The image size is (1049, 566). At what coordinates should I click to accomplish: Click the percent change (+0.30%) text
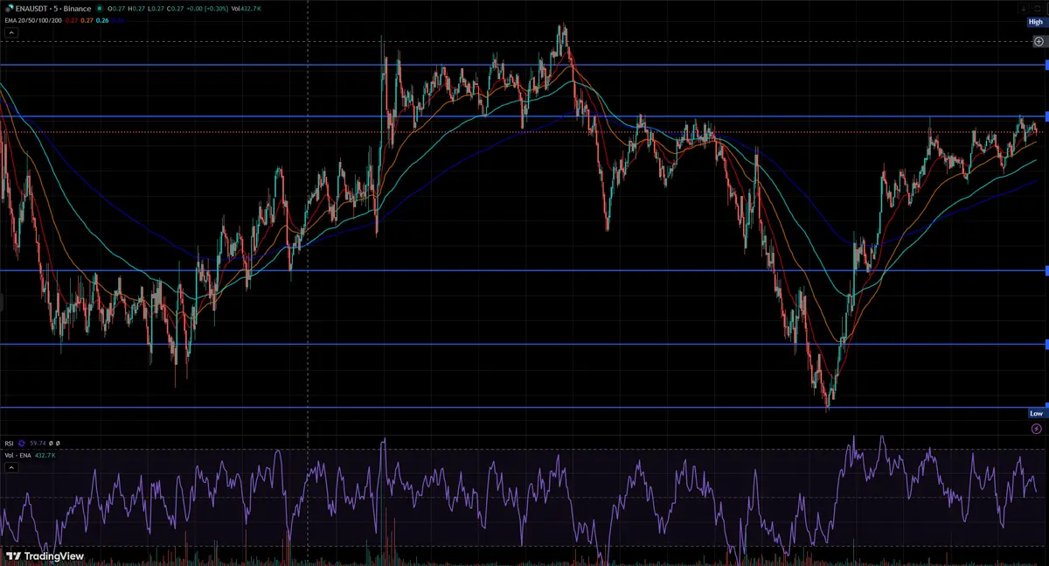(216, 9)
